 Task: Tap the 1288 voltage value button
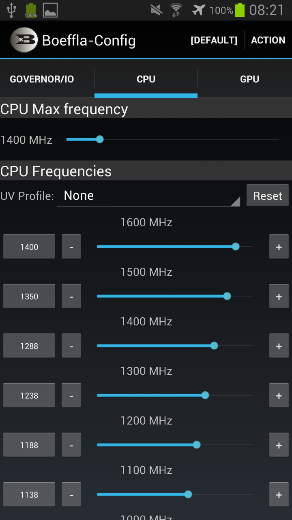[29, 346]
